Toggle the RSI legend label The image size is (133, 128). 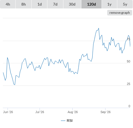point(70,121)
